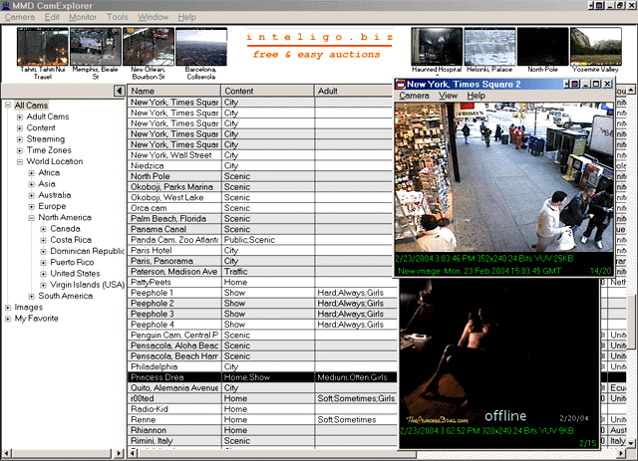Expand the Time Zones tree node
Image resolution: width=638 pixels, height=461 pixels.
click(20, 150)
